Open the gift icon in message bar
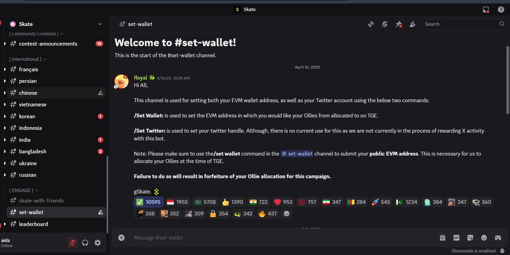 click(442, 238)
